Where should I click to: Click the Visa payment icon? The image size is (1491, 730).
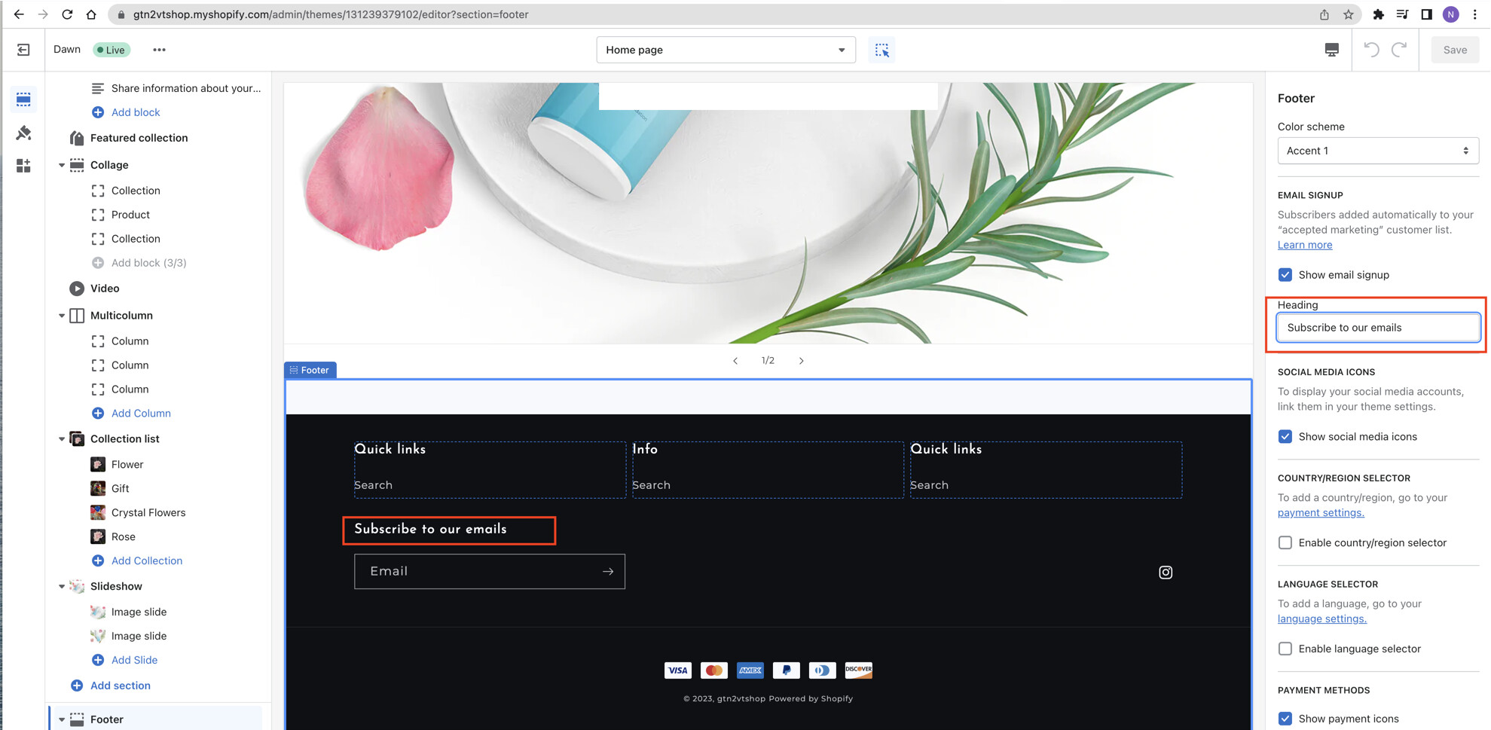678,670
